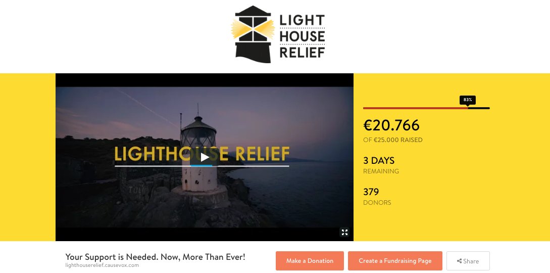Click the 83% progress tooltip marker
This screenshot has height=273, width=550.
point(468,100)
